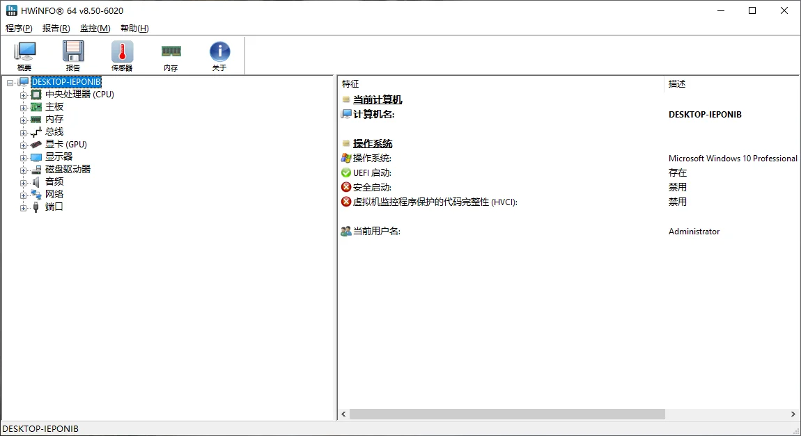
Task: Select the 显卡 (GPU) tree label
Action: (66, 145)
